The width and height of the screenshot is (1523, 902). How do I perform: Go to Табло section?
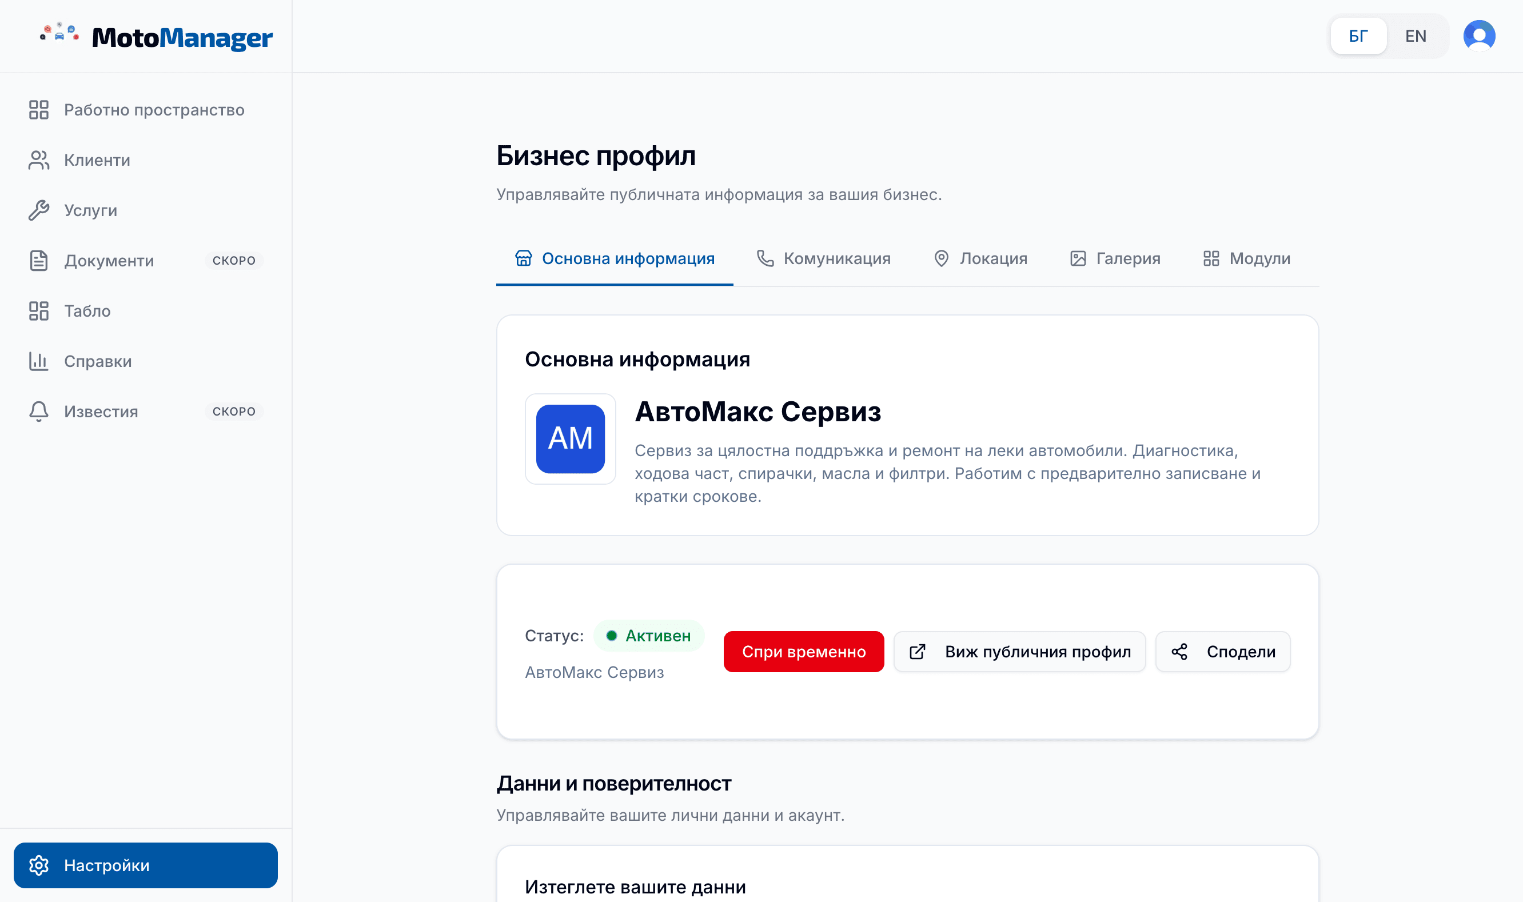click(146, 311)
